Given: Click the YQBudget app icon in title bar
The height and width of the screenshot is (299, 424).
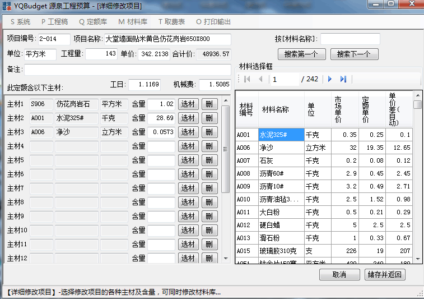Looking at the screenshot, I should 6,6.
